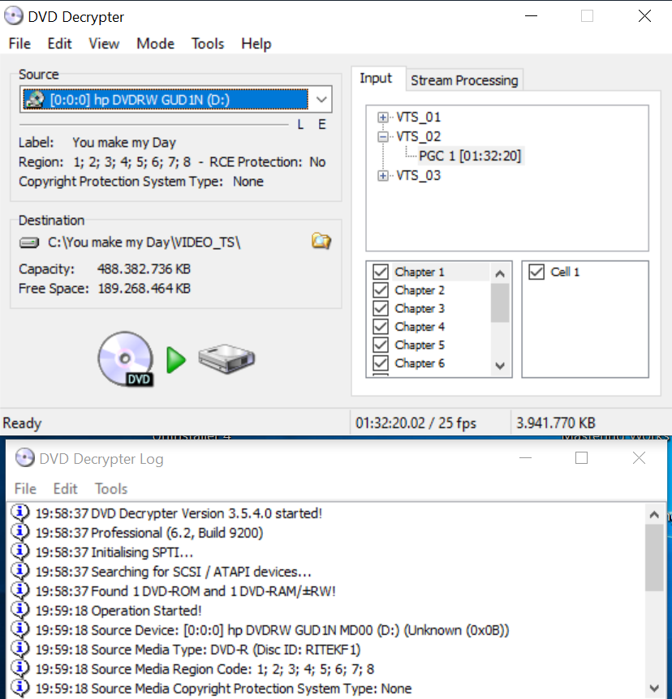672x699 pixels.
Task: Switch to the Stream Processing tab
Action: 464,80
